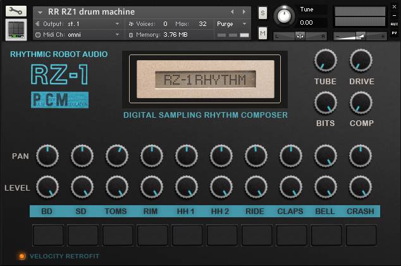This screenshot has height=266, width=401.
Task: Click the CRASH level knob
Action: [361, 187]
